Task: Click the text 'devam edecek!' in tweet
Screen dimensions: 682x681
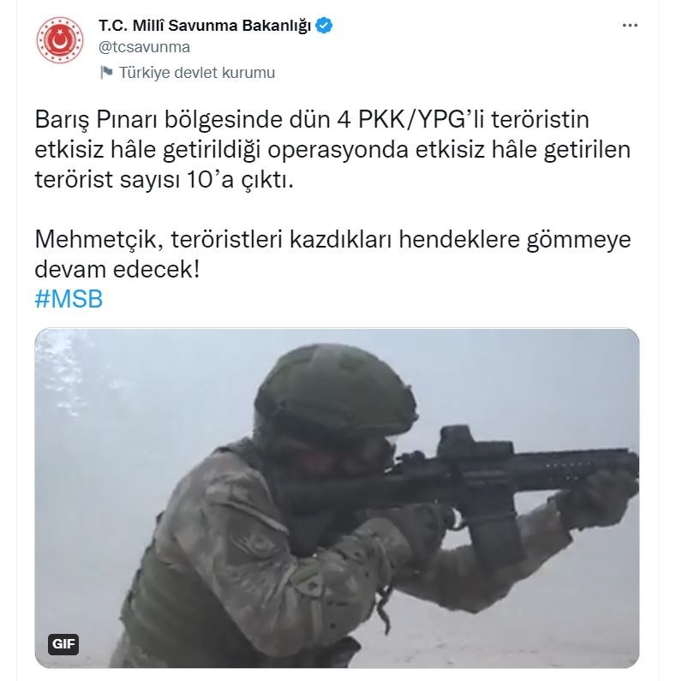Action: tap(117, 269)
